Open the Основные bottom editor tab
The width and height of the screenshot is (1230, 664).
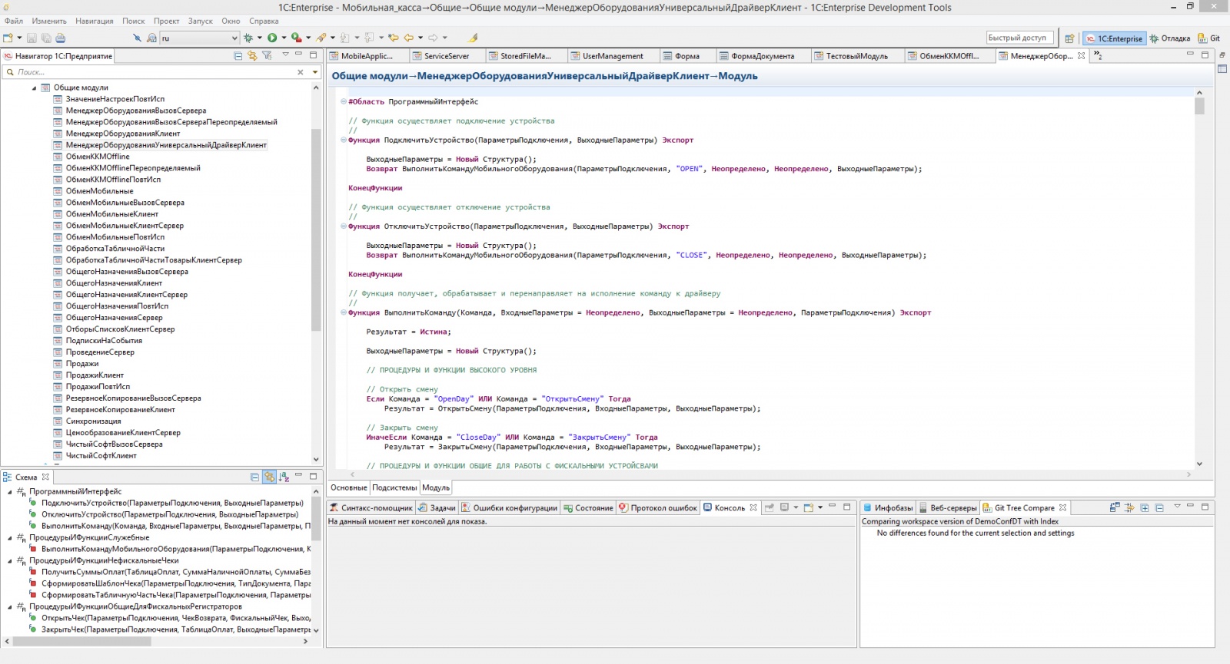coord(348,487)
